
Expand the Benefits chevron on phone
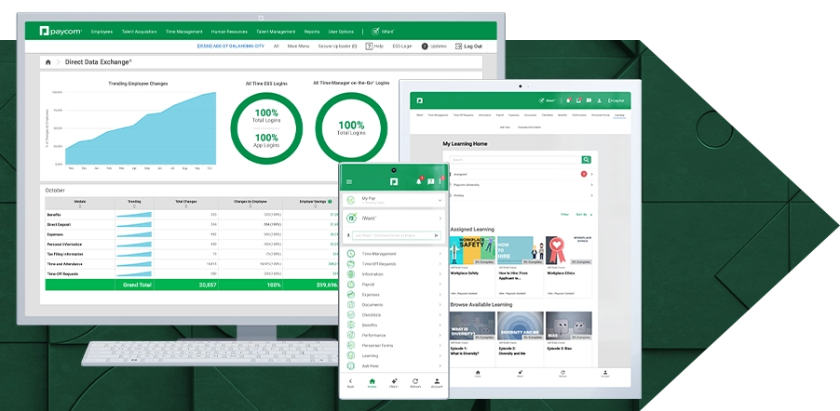pos(440,325)
